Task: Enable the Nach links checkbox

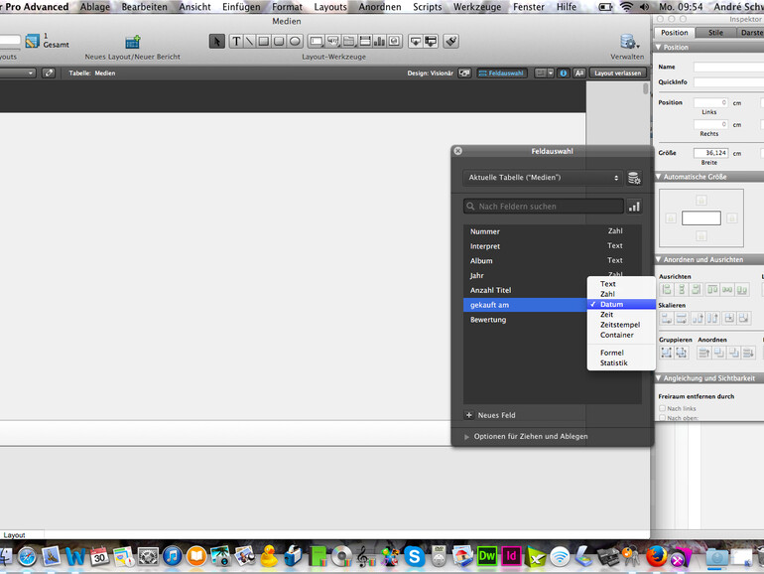Action: (x=662, y=408)
